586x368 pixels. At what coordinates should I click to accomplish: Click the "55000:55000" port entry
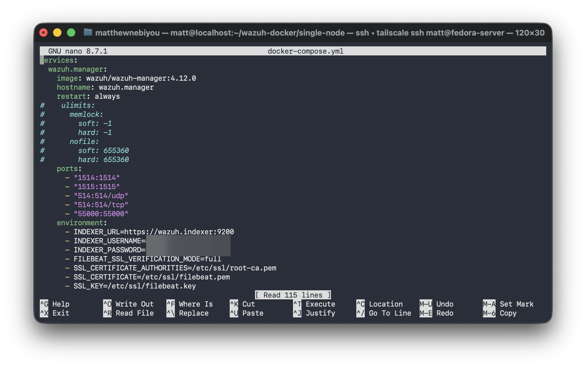(x=101, y=214)
